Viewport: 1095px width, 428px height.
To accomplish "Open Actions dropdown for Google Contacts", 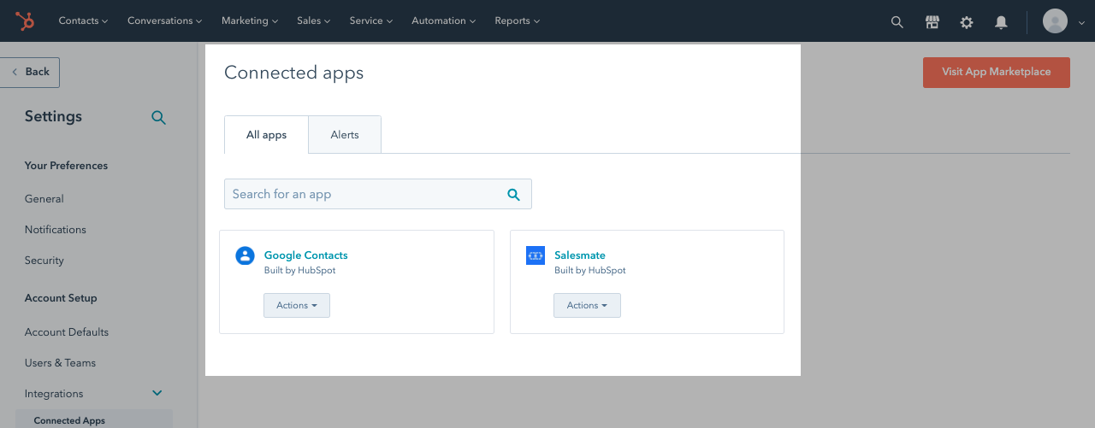I will pos(297,305).
